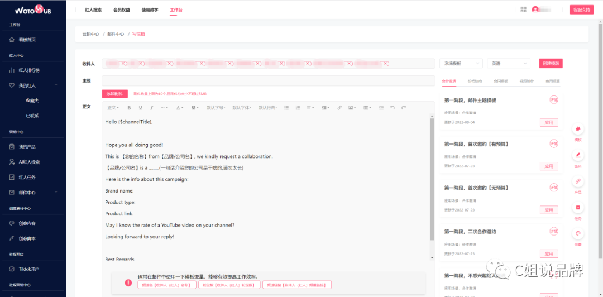
Task: Open the 产品 link floating button
Action: point(578,181)
